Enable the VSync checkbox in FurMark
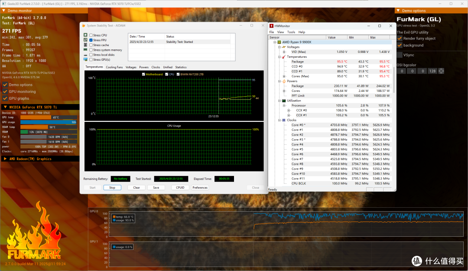The width and height of the screenshot is (468, 271). coord(400,55)
